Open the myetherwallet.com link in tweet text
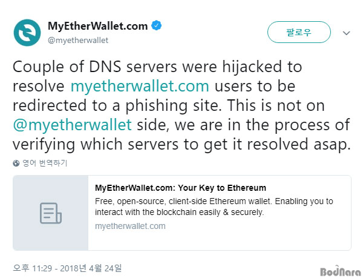 coord(140,87)
